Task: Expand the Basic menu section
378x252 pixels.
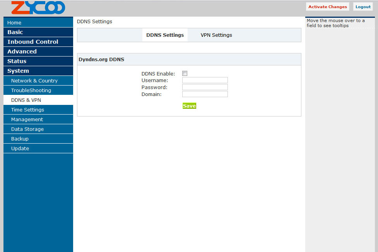Action: click(x=38, y=32)
